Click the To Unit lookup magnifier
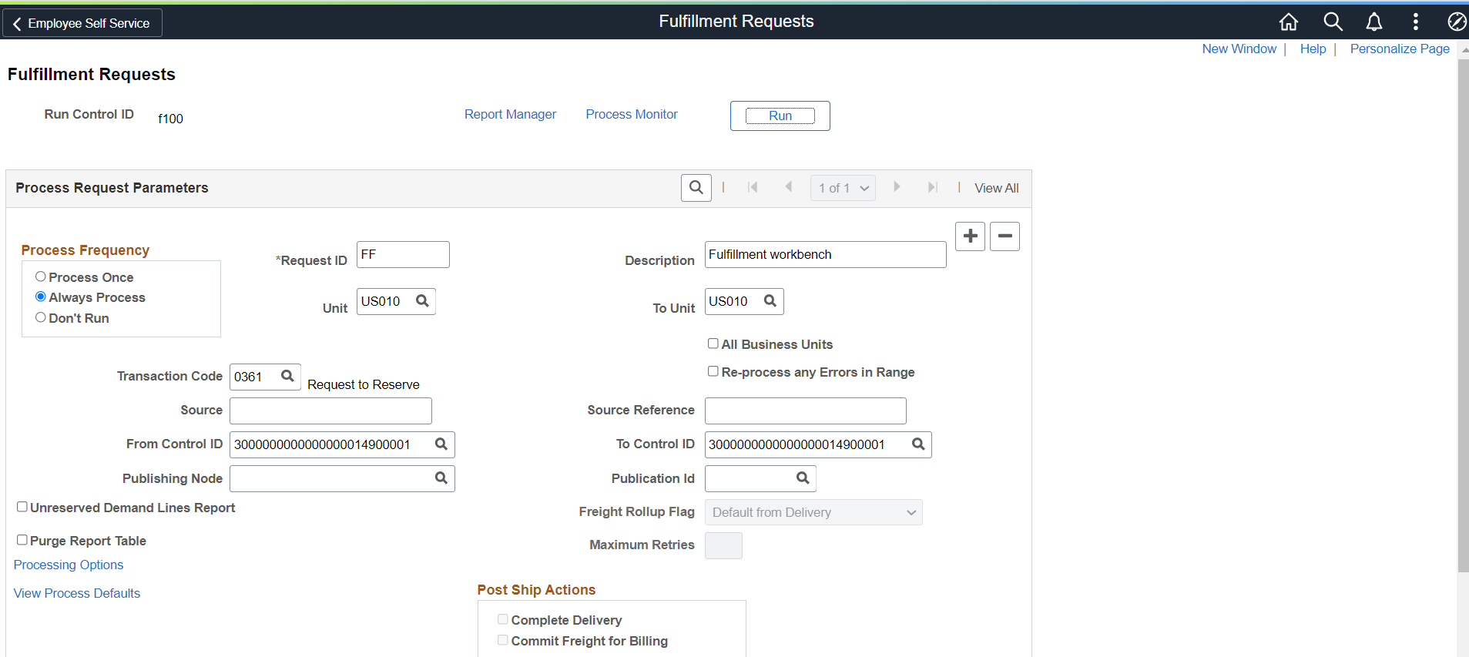The width and height of the screenshot is (1469, 657). tap(770, 301)
